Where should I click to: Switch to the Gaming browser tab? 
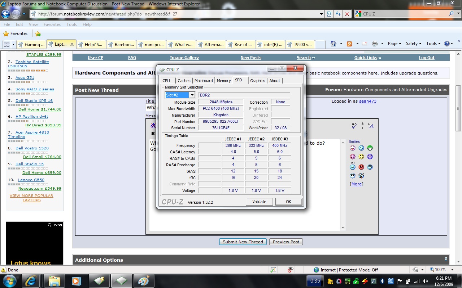[x=31, y=44]
